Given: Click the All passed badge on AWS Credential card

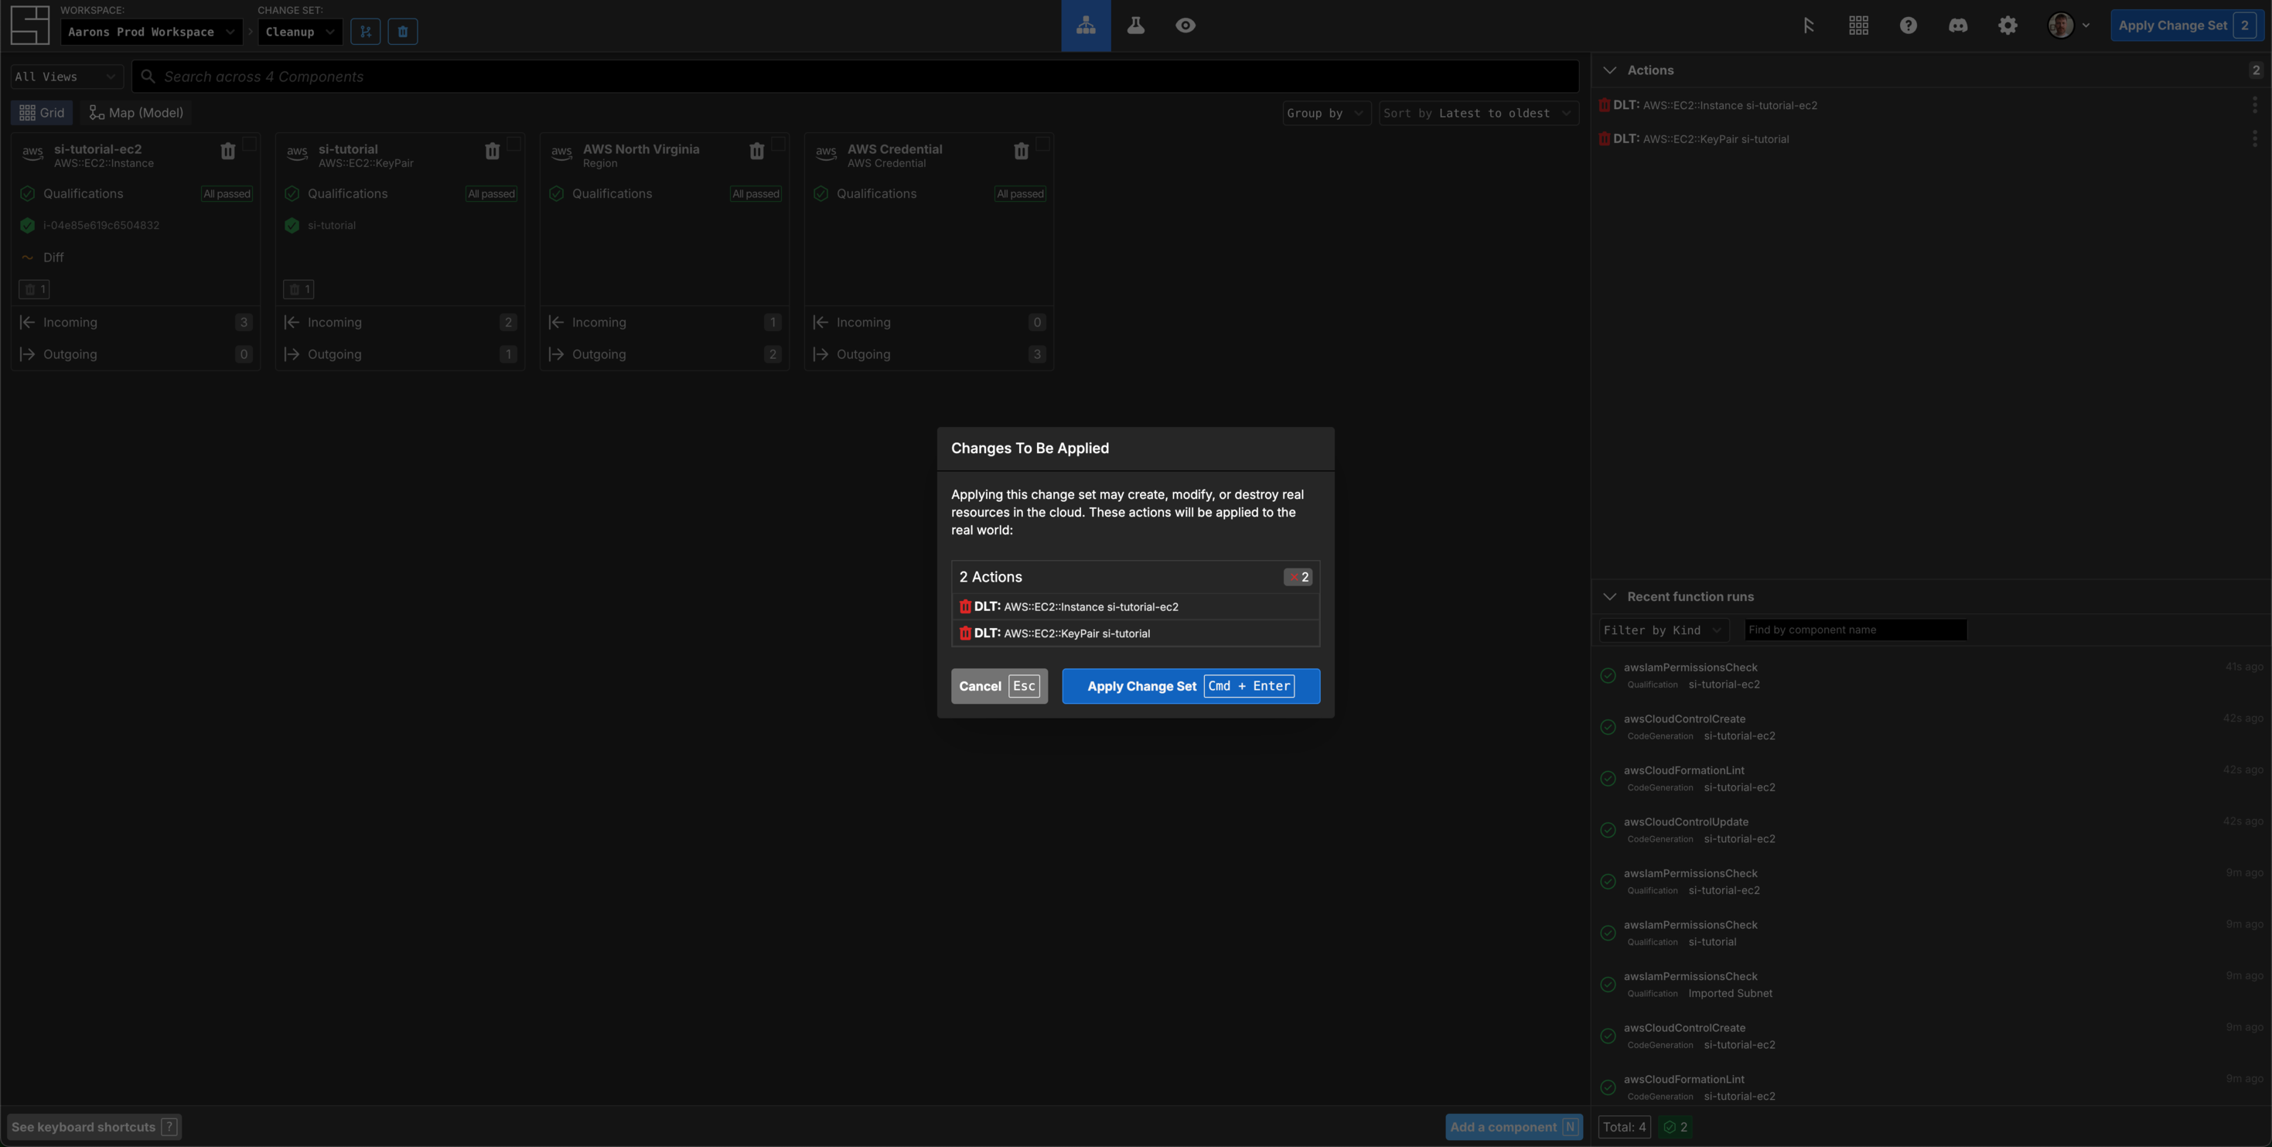Looking at the screenshot, I should pyautogui.click(x=1021, y=194).
